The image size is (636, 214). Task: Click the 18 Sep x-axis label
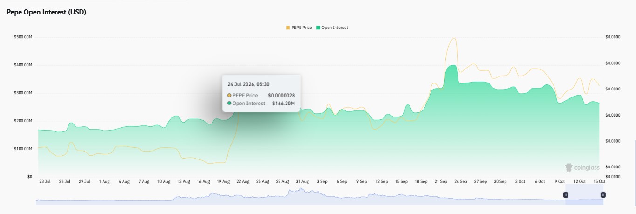pyautogui.click(x=421, y=181)
